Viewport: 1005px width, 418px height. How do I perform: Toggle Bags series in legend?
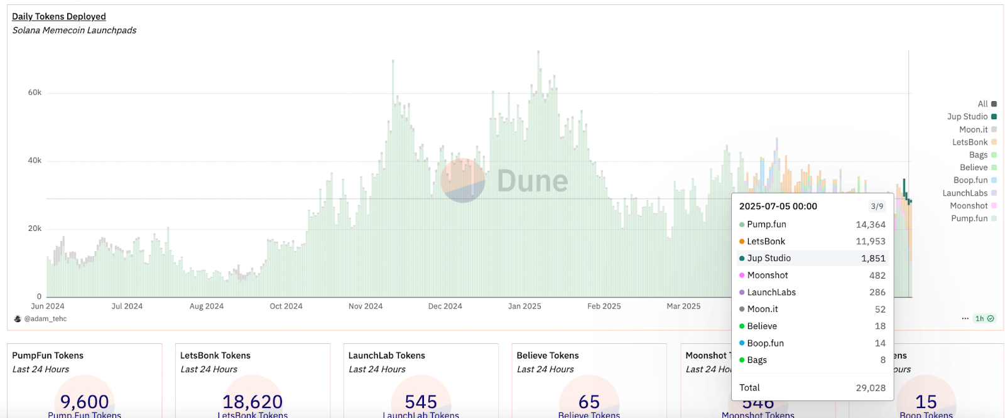coord(983,155)
